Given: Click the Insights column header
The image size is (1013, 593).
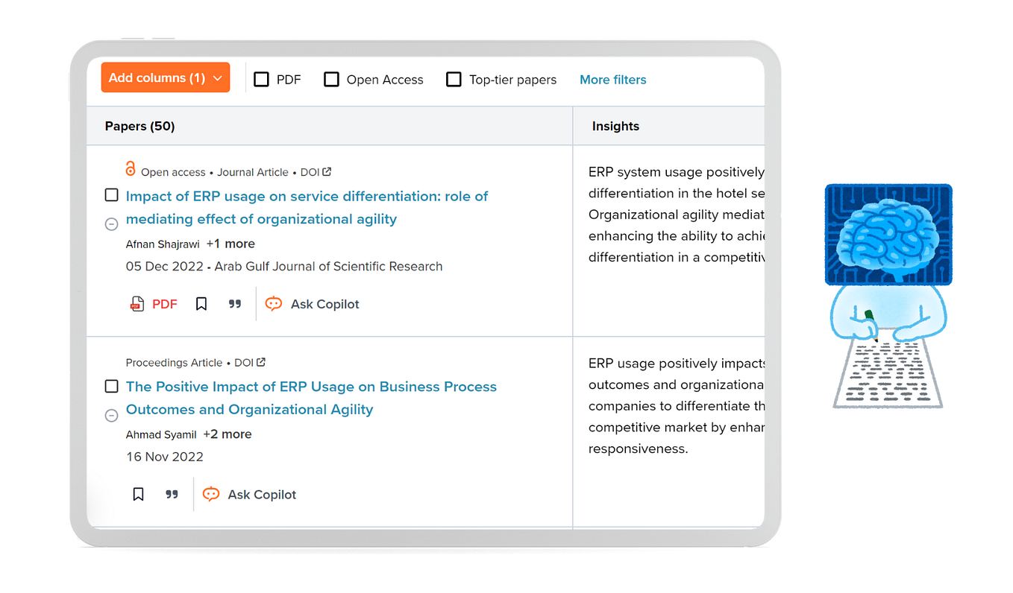Looking at the screenshot, I should [x=615, y=126].
